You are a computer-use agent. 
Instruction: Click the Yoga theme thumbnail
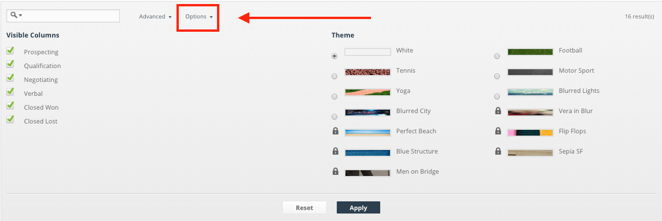367,92
